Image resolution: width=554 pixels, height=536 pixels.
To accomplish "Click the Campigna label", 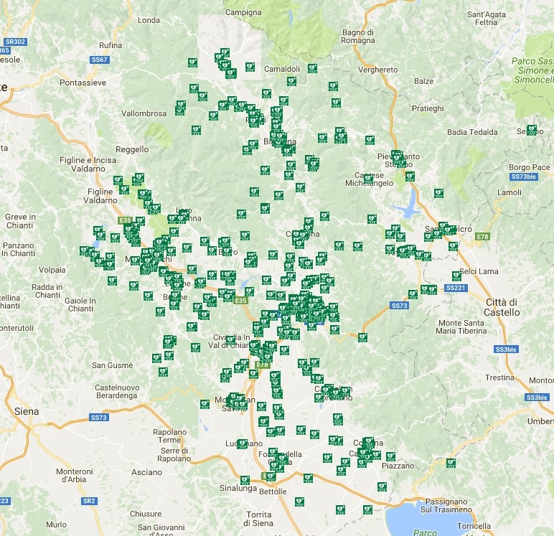I will click(243, 12).
